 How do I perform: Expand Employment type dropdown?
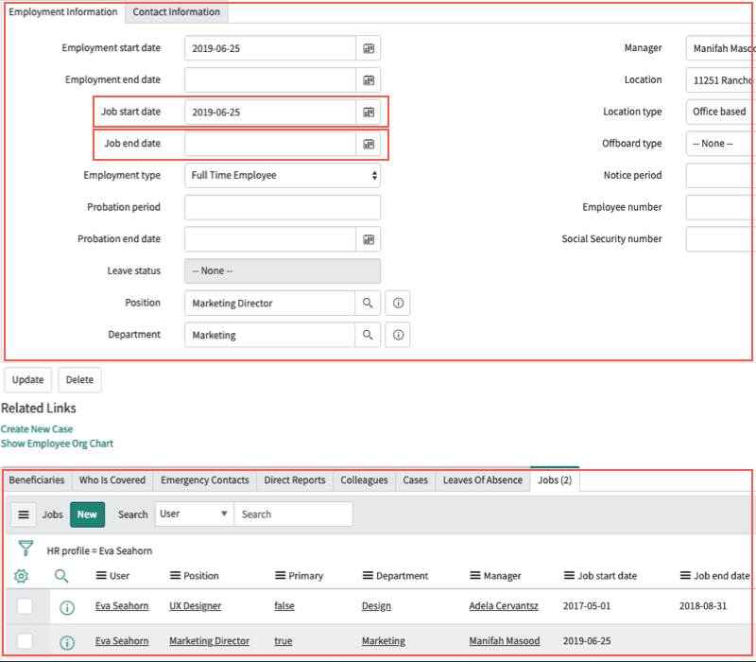coord(283,176)
